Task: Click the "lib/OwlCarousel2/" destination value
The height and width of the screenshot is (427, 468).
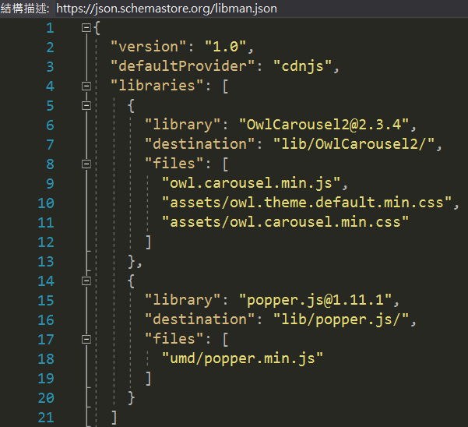Action: click(354, 144)
